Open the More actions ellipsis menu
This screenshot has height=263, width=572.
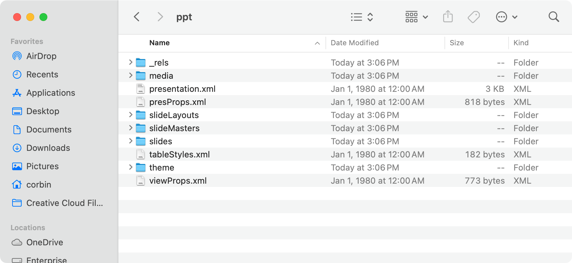click(507, 17)
